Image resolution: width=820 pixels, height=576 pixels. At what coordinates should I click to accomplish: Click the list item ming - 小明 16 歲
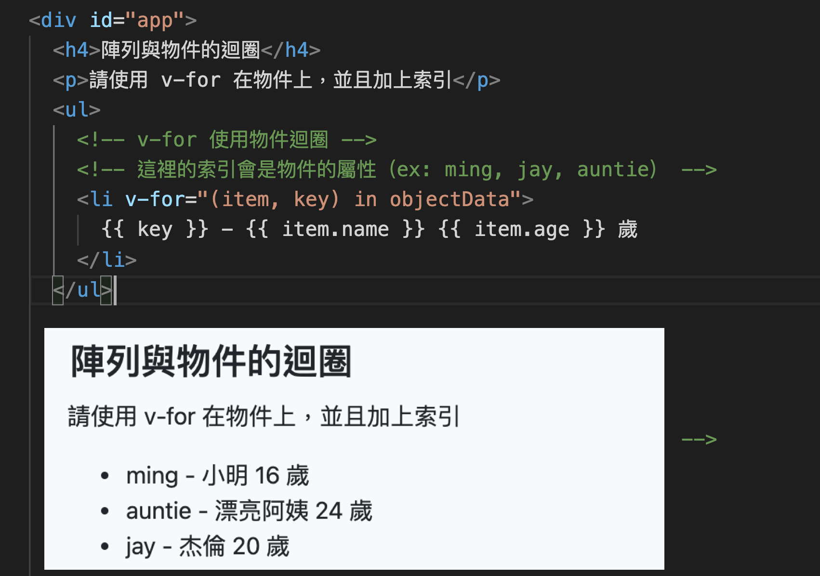217,476
